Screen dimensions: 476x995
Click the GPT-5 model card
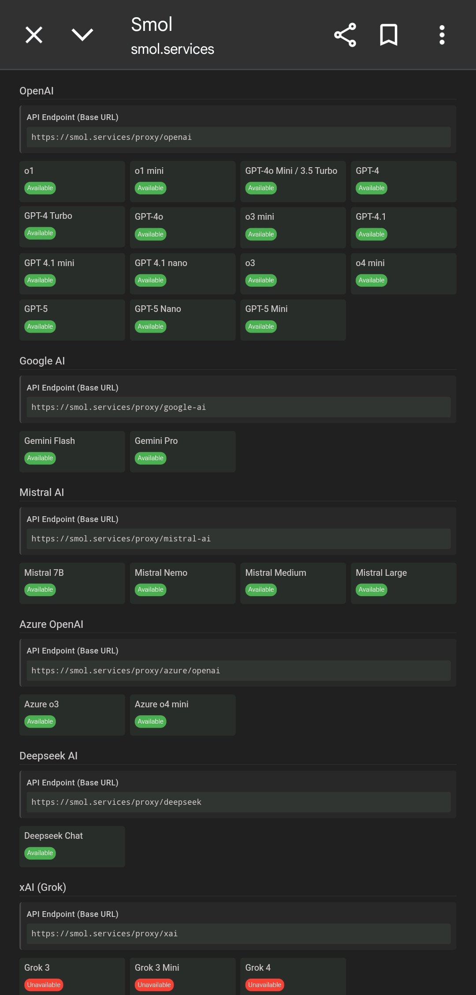click(x=72, y=319)
